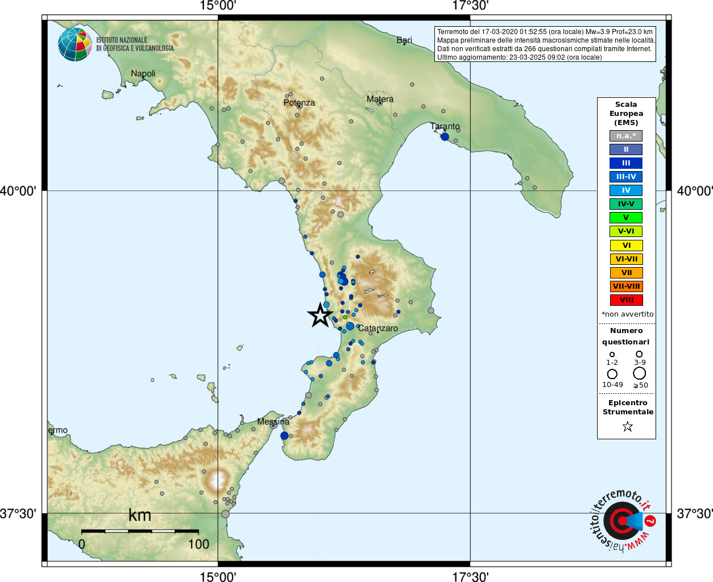Click the large blue circle at Taranto
The width and height of the screenshot is (713, 582).
tap(445, 137)
